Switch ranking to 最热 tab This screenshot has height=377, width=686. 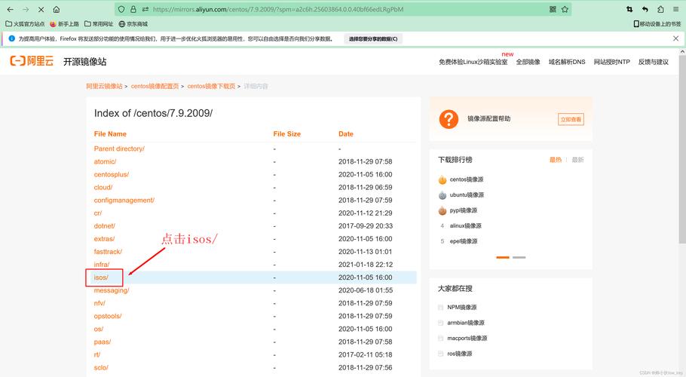[555, 160]
